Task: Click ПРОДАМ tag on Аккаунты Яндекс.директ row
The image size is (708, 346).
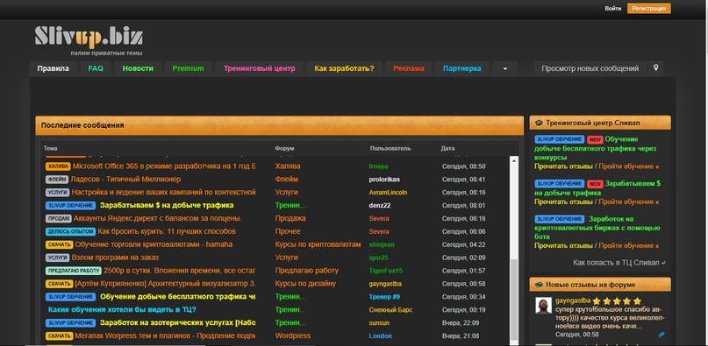Action: (x=59, y=219)
